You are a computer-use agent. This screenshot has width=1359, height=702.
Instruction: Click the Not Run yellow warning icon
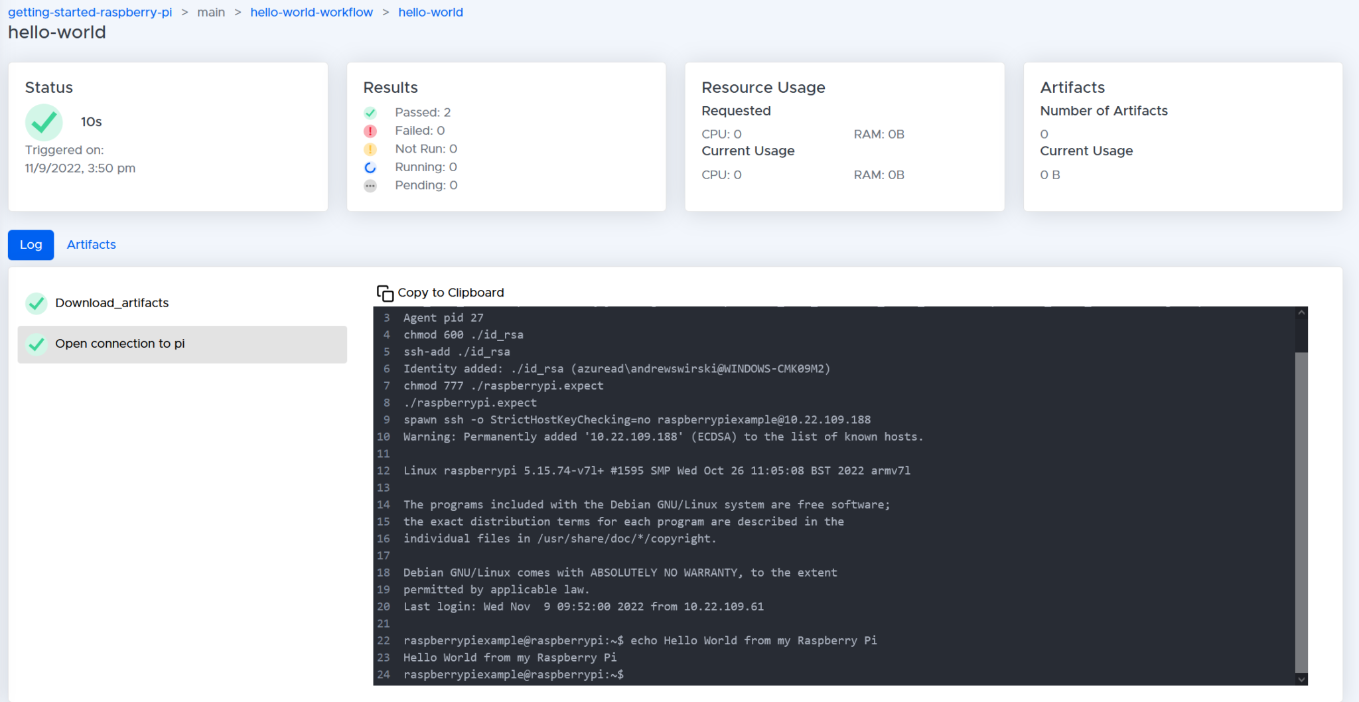coord(370,149)
